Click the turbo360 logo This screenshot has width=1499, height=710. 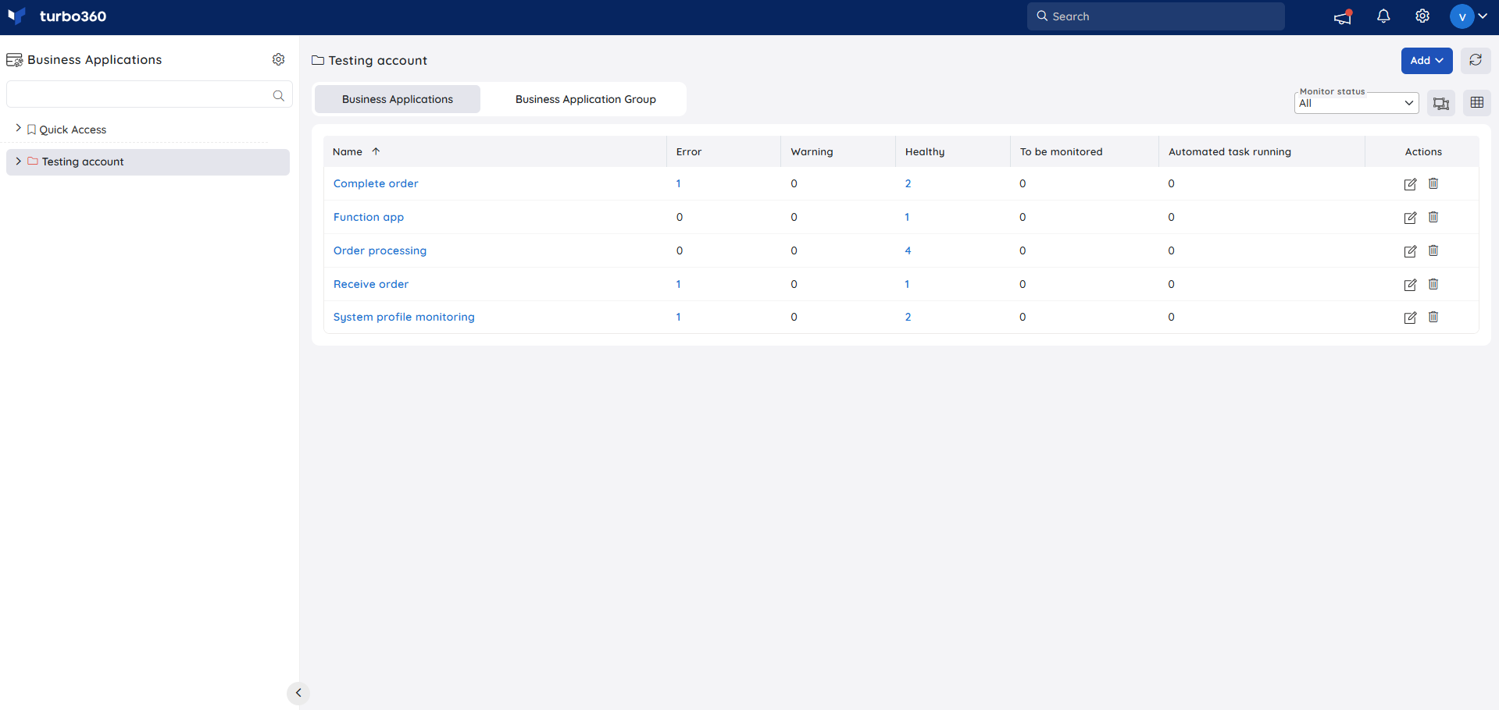click(57, 16)
